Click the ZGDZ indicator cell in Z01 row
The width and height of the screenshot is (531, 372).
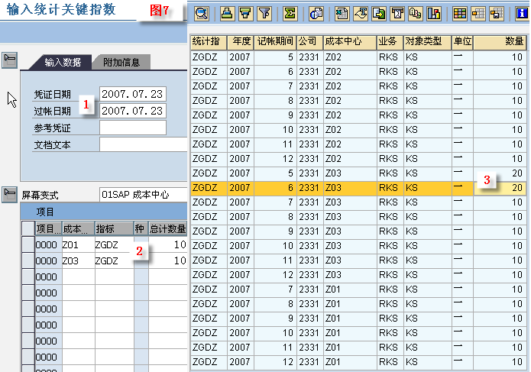[x=114, y=244]
